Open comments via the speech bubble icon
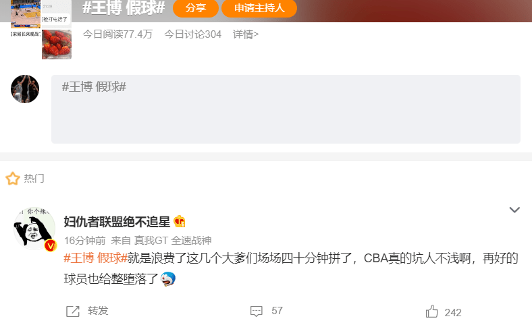Screen dimensions: 532x327 (256, 311)
